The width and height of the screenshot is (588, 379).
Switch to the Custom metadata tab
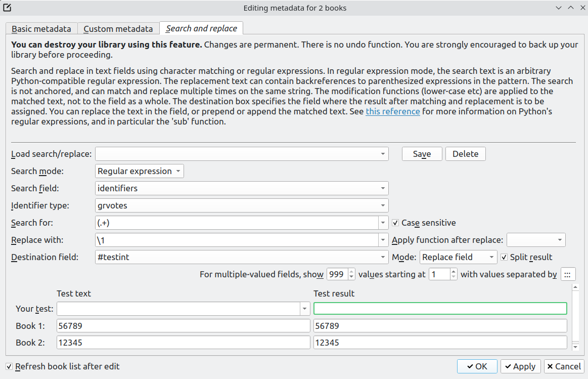coord(118,29)
